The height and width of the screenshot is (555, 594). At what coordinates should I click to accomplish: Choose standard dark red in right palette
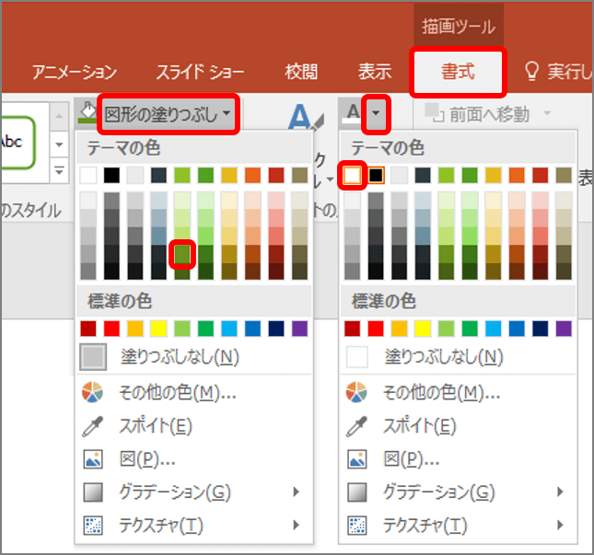tap(353, 329)
